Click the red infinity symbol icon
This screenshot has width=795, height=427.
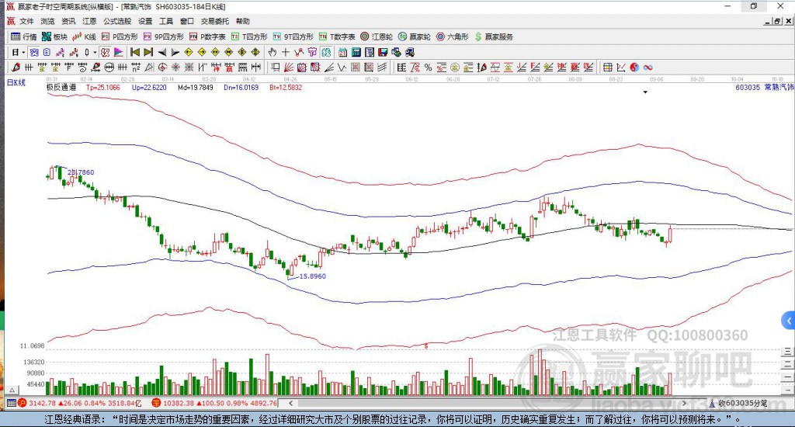648,68
